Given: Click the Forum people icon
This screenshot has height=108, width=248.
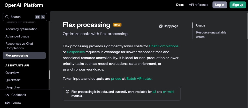Looking at the screenshot, I should pos(7,103).
